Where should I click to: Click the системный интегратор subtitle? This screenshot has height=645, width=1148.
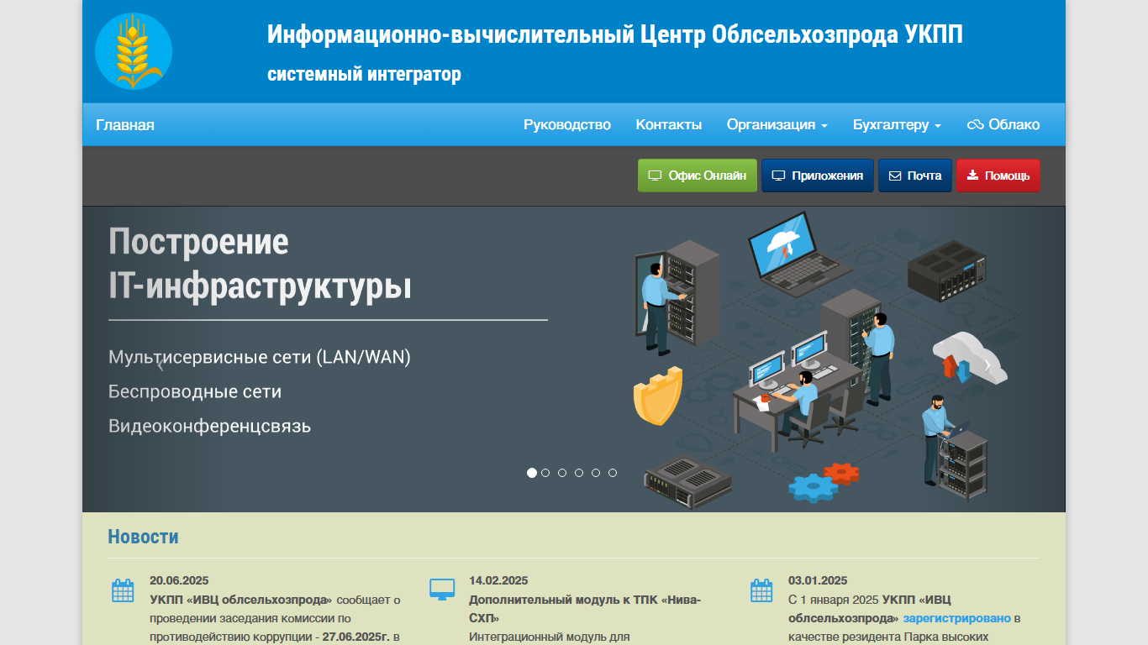pyautogui.click(x=365, y=74)
